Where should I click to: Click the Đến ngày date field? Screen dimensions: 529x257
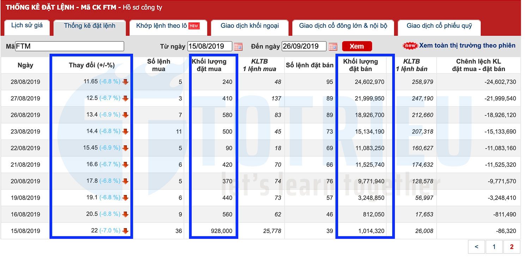pos(304,46)
